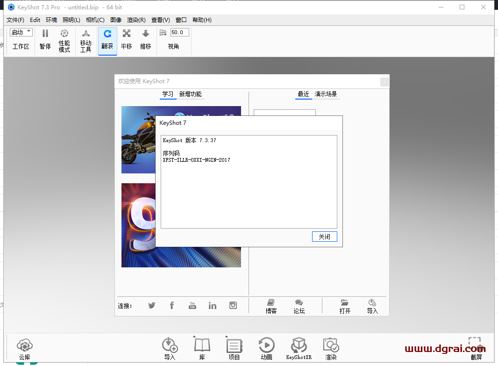Switch to the 新增功能 tab

[191, 94]
